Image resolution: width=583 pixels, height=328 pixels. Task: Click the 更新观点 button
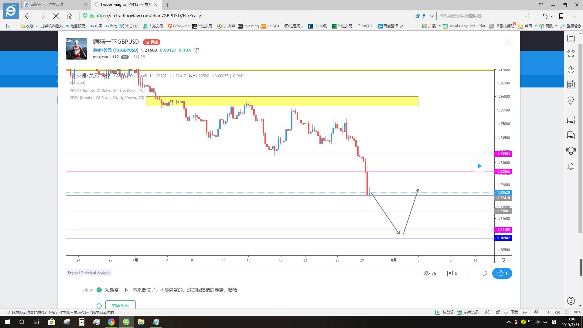pyautogui.click(x=120, y=305)
